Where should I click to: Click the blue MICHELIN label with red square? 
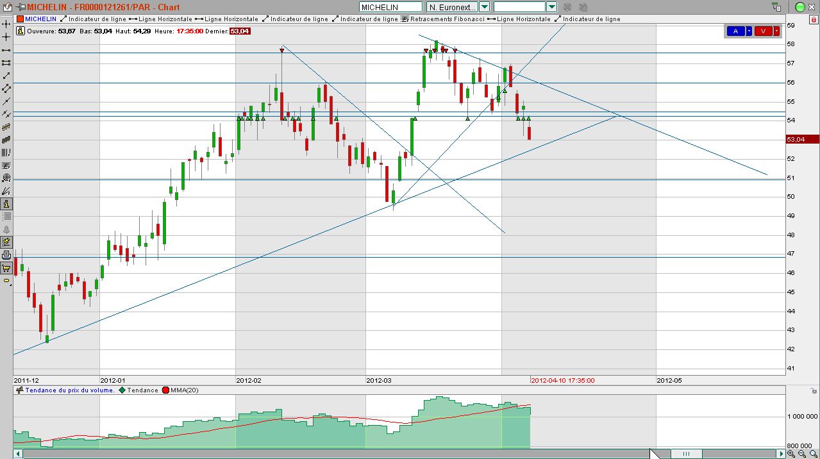(36, 19)
